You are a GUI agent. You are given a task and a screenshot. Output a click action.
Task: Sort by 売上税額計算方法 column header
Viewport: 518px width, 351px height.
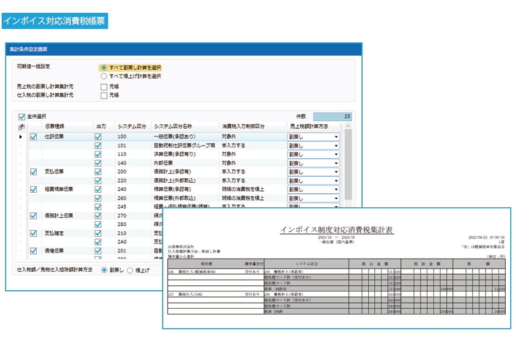point(314,126)
